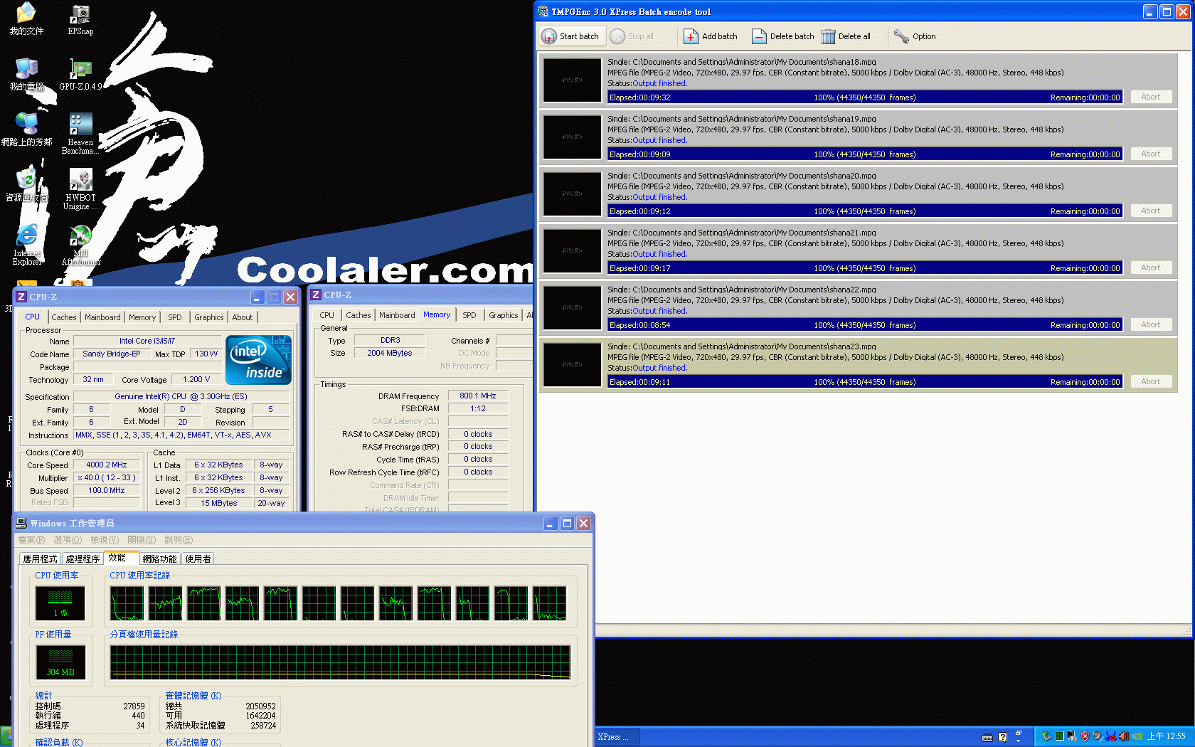This screenshot has width=1195, height=747.
Task: Switch to Memory tab in left CPU-Z
Action: tap(142, 317)
